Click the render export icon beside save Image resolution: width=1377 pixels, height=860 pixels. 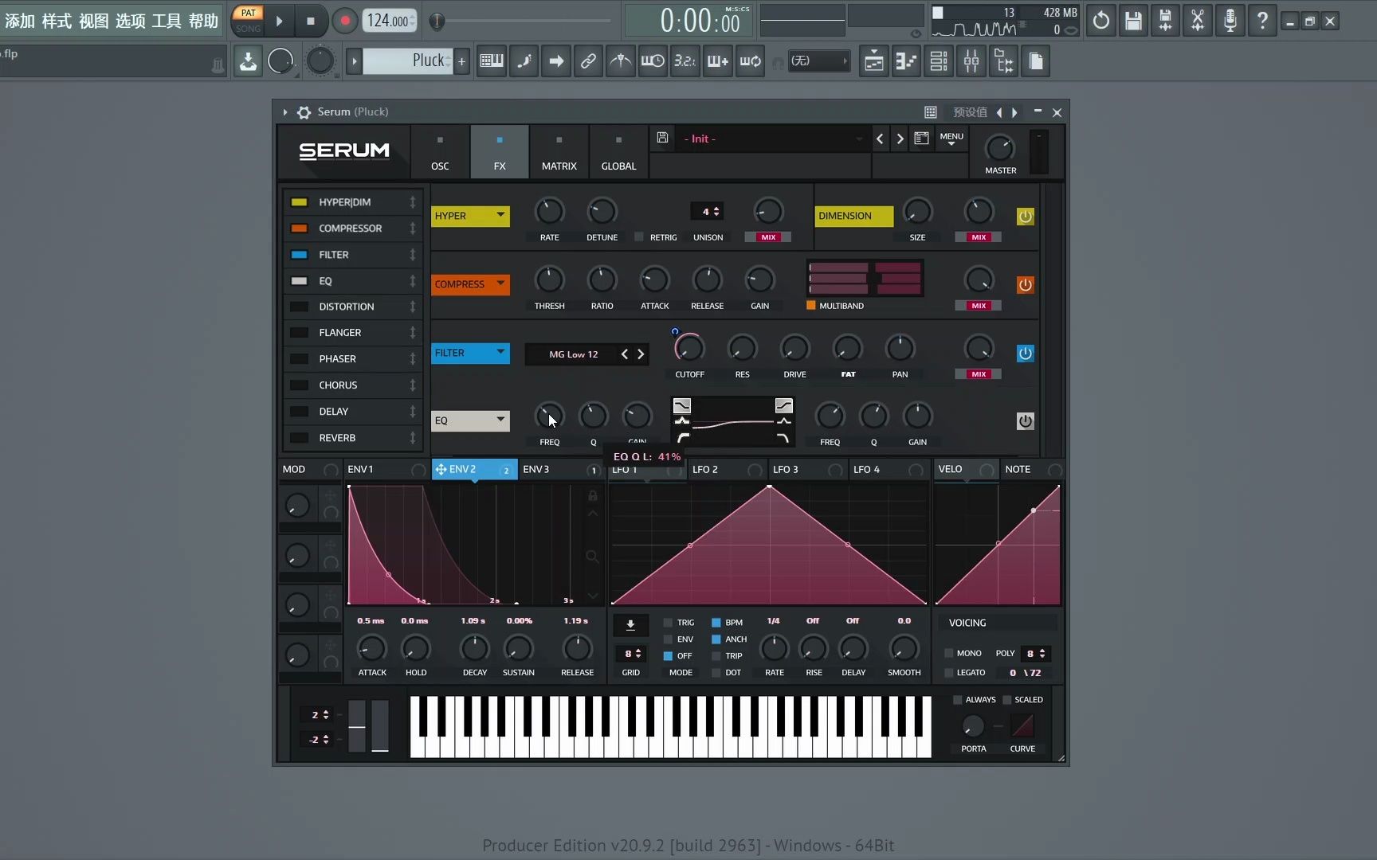[1165, 21]
